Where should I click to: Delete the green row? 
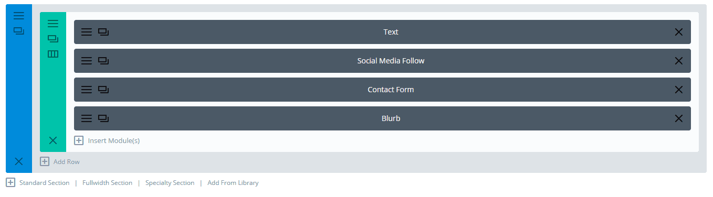53,140
